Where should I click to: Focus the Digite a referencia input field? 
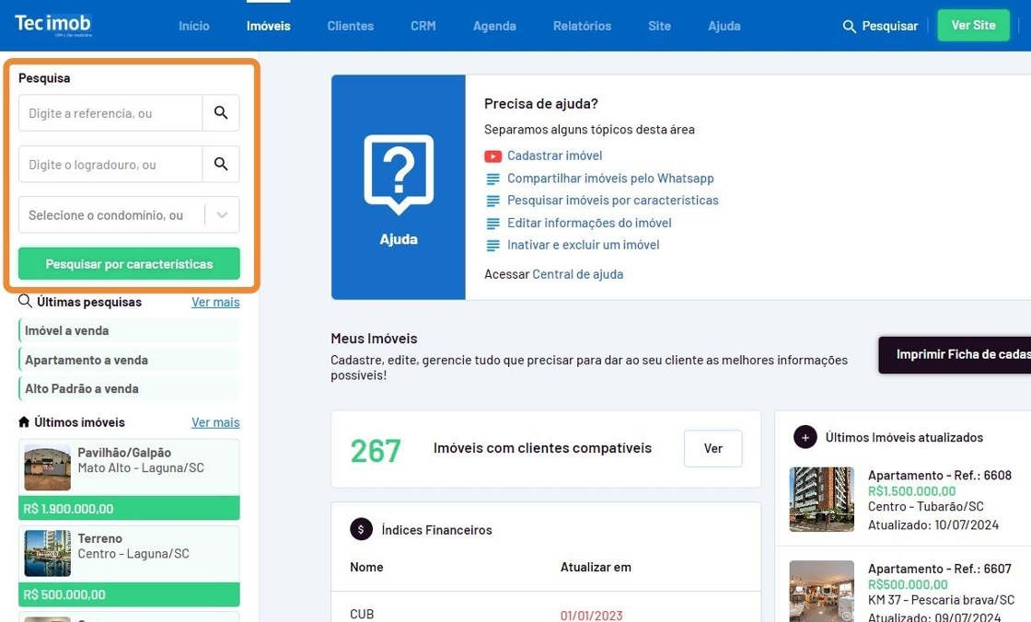pyautogui.click(x=110, y=113)
